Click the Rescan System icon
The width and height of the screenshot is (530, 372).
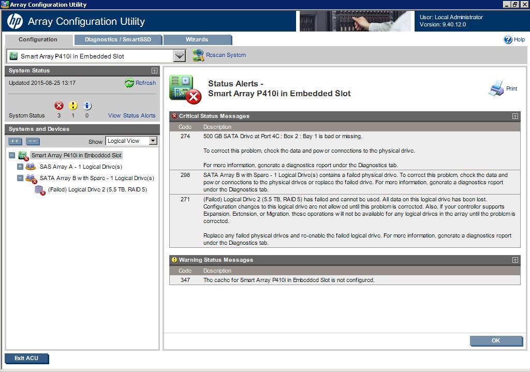click(198, 55)
